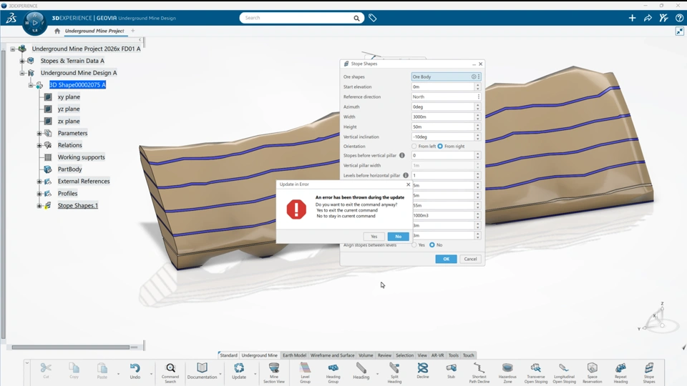This screenshot has height=386, width=687.
Task: Click the search magnifier icon
Action: click(356, 18)
